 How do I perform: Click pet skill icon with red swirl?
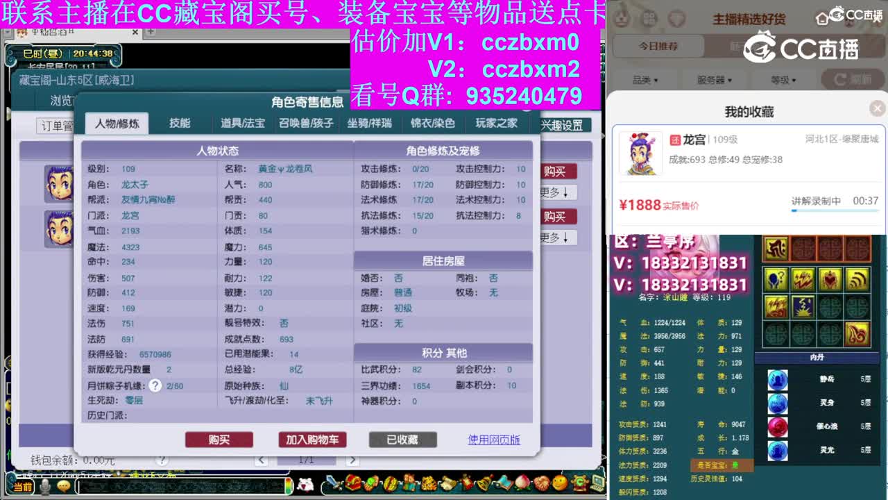pyautogui.click(x=858, y=334)
